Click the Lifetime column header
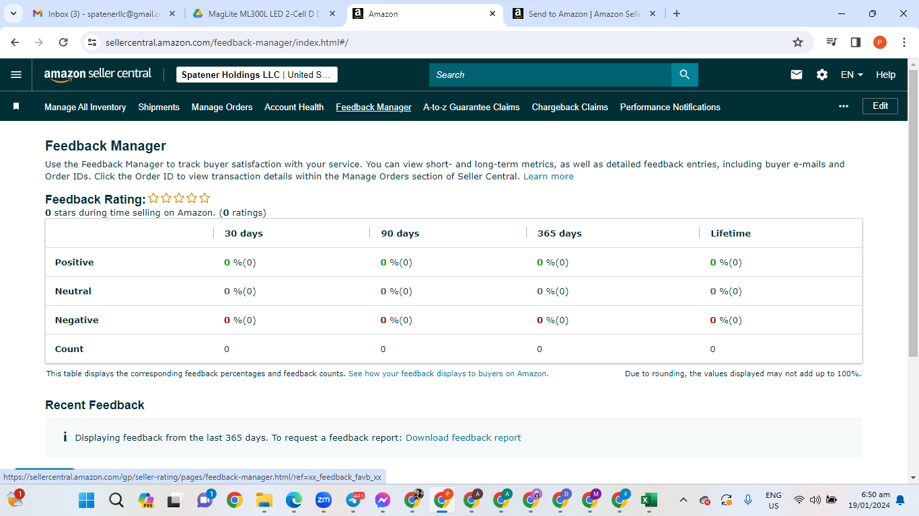919x516 pixels. (x=731, y=233)
